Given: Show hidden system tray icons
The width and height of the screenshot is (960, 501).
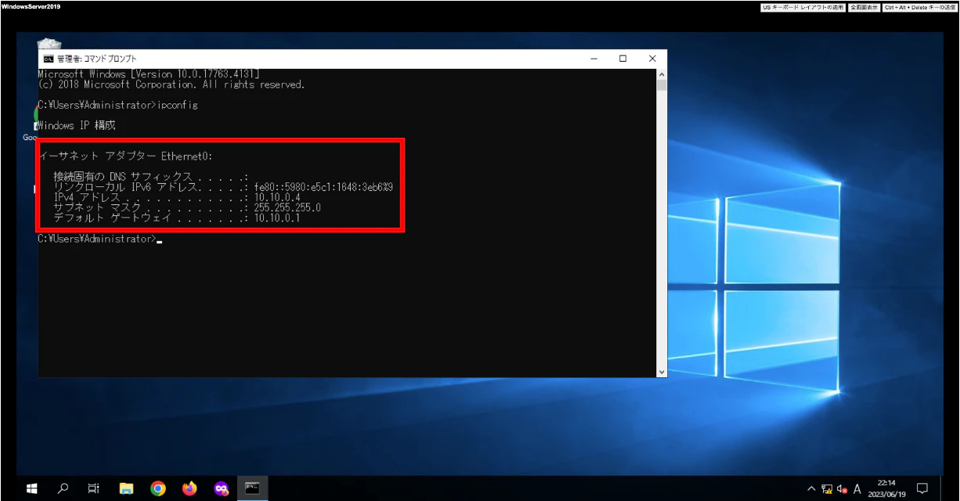Looking at the screenshot, I should (811, 489).
